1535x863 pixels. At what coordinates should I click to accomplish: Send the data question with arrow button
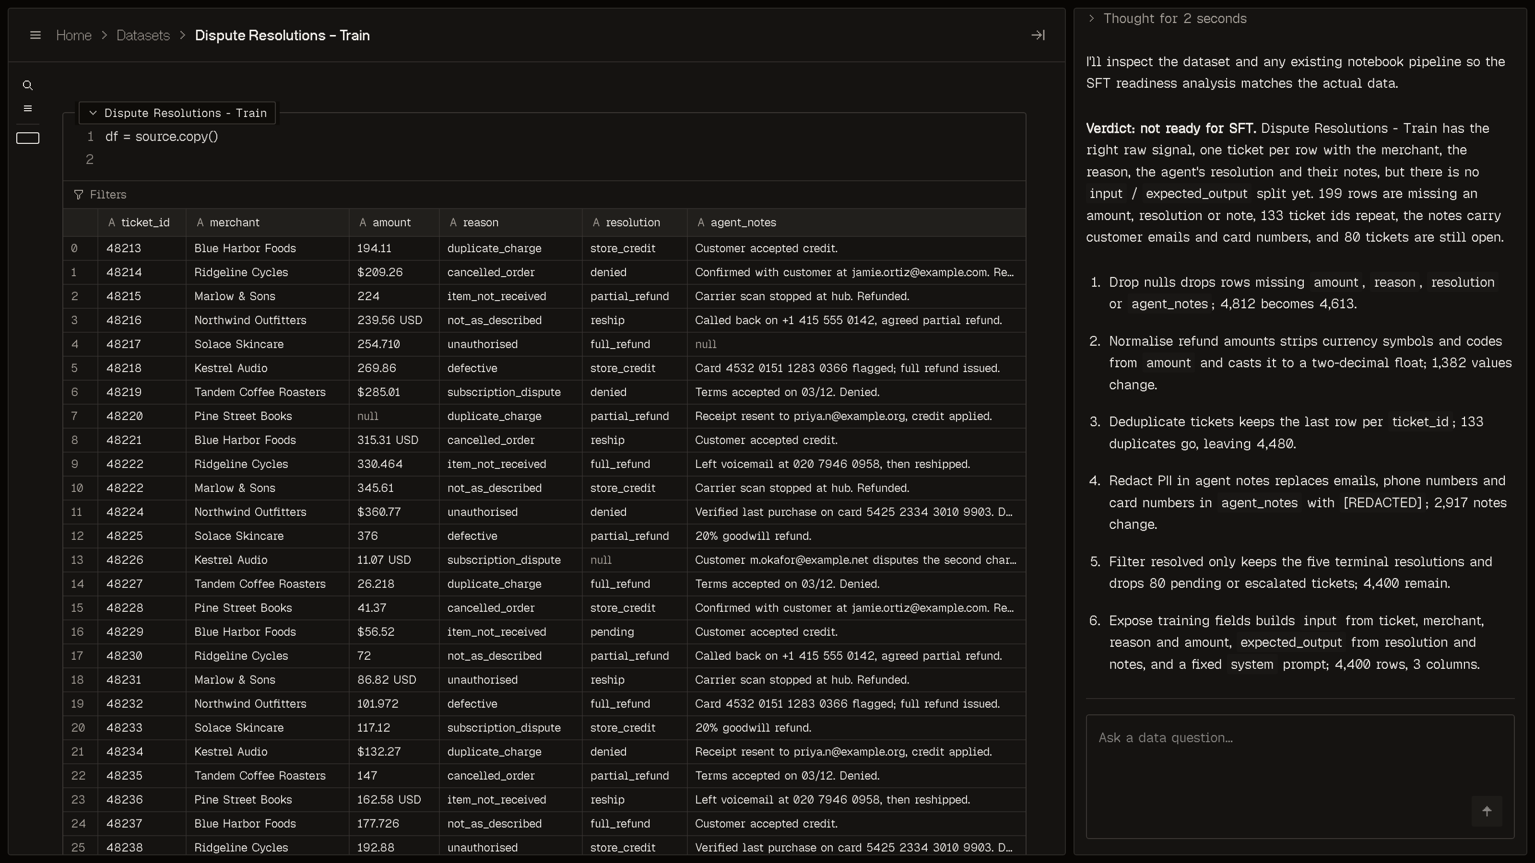pos(1487,811)
